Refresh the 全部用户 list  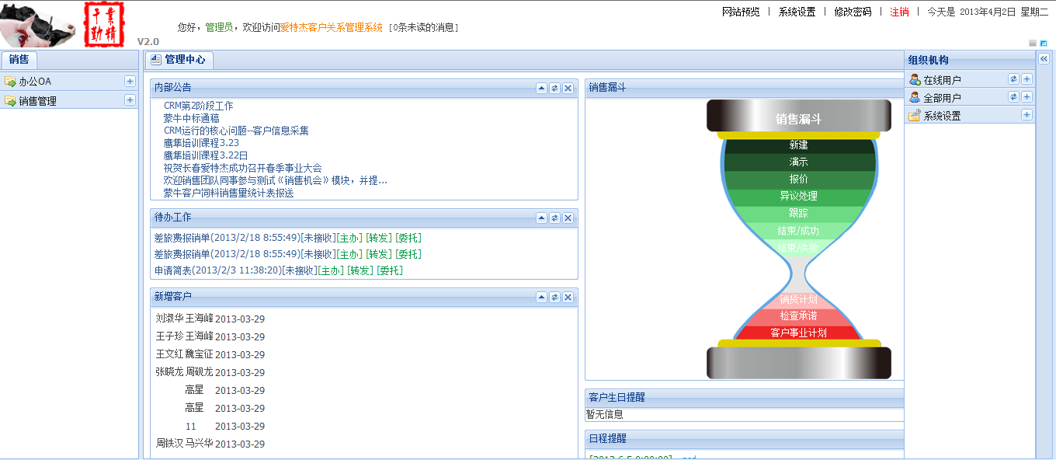coord(1013,97)
